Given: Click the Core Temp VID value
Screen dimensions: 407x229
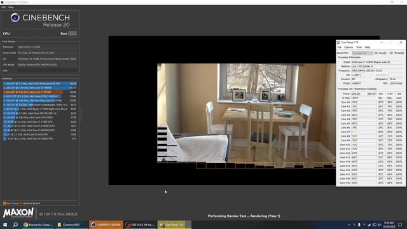Looking at the screenshot, I should 359,75.
